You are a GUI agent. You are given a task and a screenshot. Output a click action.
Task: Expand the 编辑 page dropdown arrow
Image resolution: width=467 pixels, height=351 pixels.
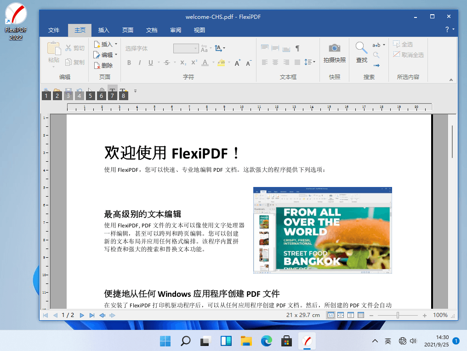(x=116, y=55)
